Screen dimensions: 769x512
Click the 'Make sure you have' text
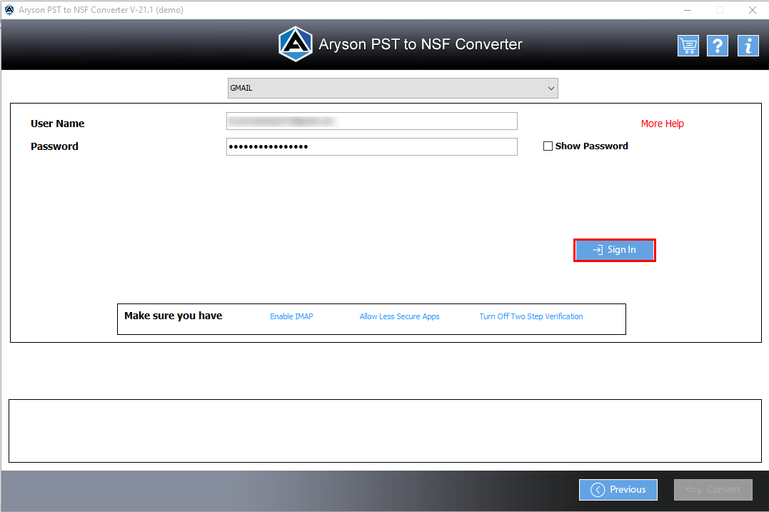point(173,316)
